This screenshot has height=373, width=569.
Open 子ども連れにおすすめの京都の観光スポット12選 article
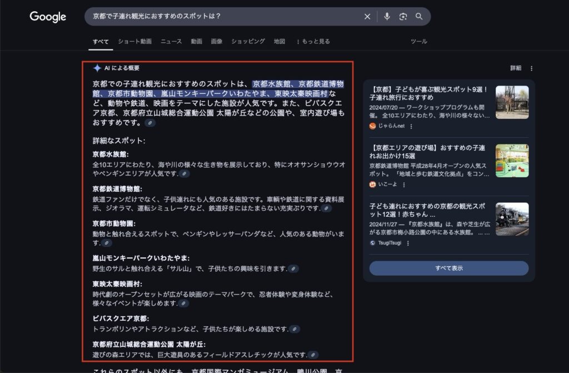(x=427, y=210)
